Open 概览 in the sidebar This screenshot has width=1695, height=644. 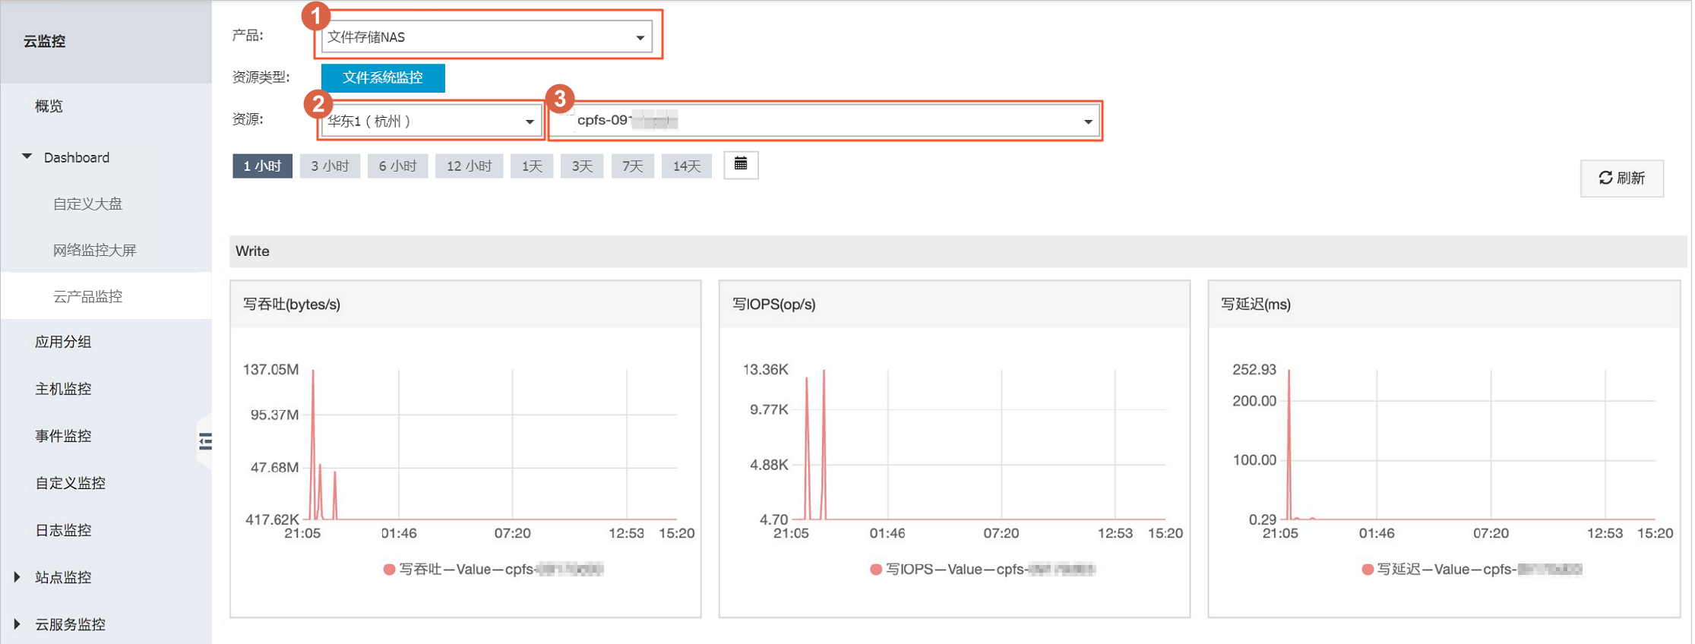coord(49,106)
